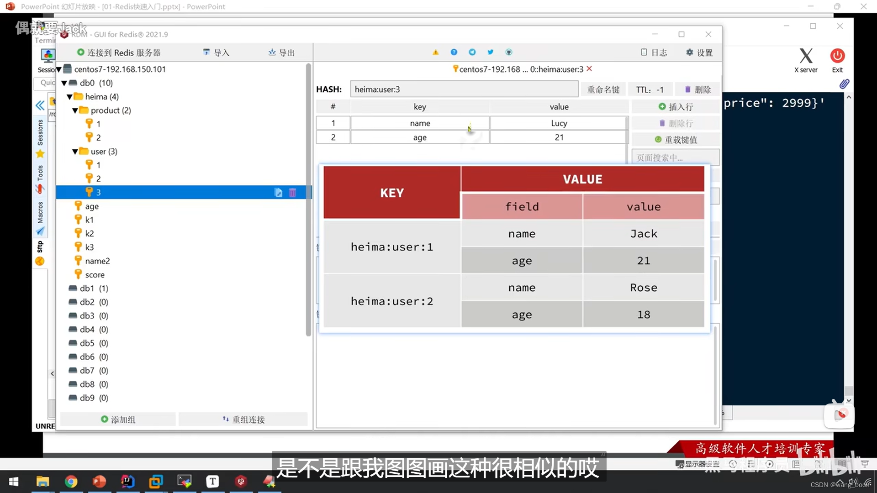Click the Telegram icon in toolbar
This screenshot has width=877, height=493.
pos(472,52)
